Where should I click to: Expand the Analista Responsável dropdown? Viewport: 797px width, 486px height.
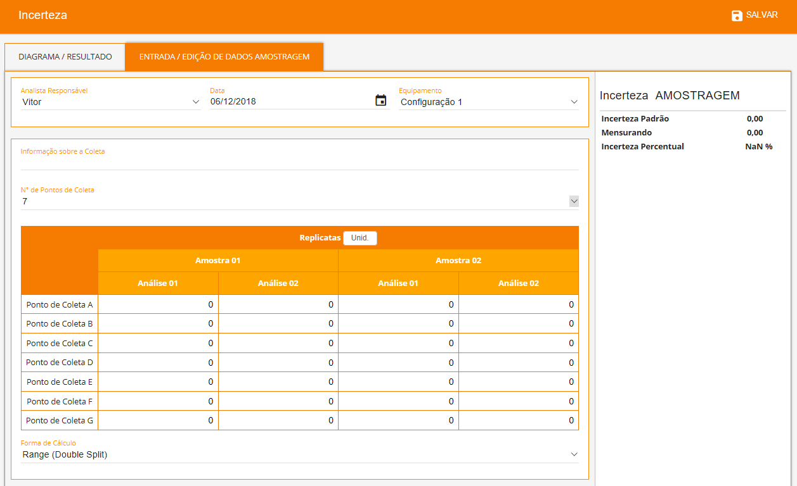point(110,102)
